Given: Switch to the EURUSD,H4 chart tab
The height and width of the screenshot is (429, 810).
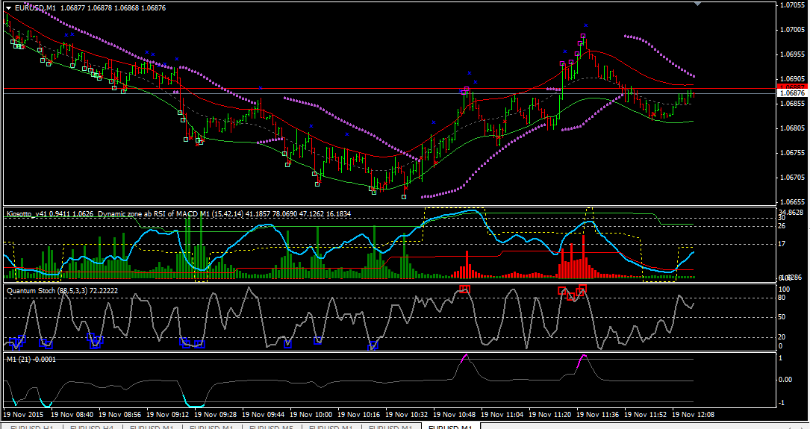Looking at the screenshot, I should [x=92, y=428].
